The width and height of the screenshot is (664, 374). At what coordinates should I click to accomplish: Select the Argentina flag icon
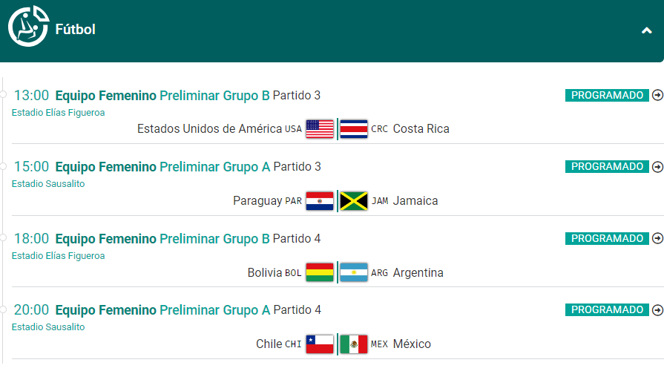point(354,273)
